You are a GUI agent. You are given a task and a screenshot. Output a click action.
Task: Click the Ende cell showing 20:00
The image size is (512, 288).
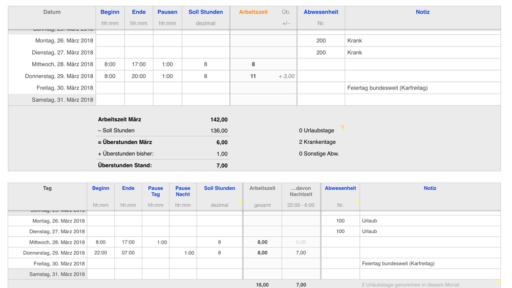coord(139,76)
